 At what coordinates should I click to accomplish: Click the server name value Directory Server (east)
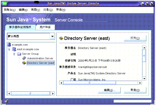[x=92, y=48]
